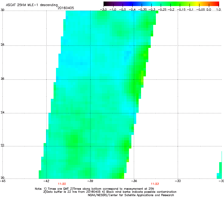The height and width of the screenshot is (197, 224).
Task: Click the "ASCAT 25KM MLE-1 descending" title
Action: tap(32, 5)
